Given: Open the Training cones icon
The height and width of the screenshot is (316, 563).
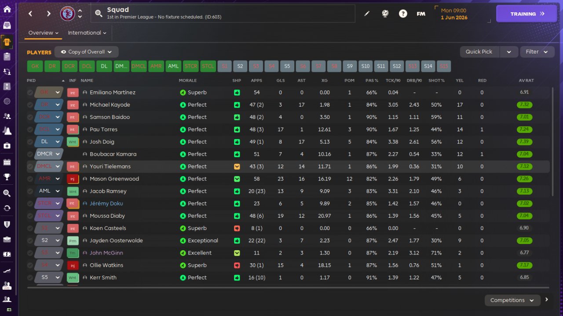Looking at the screenshot, I should [x=7, y=131].
